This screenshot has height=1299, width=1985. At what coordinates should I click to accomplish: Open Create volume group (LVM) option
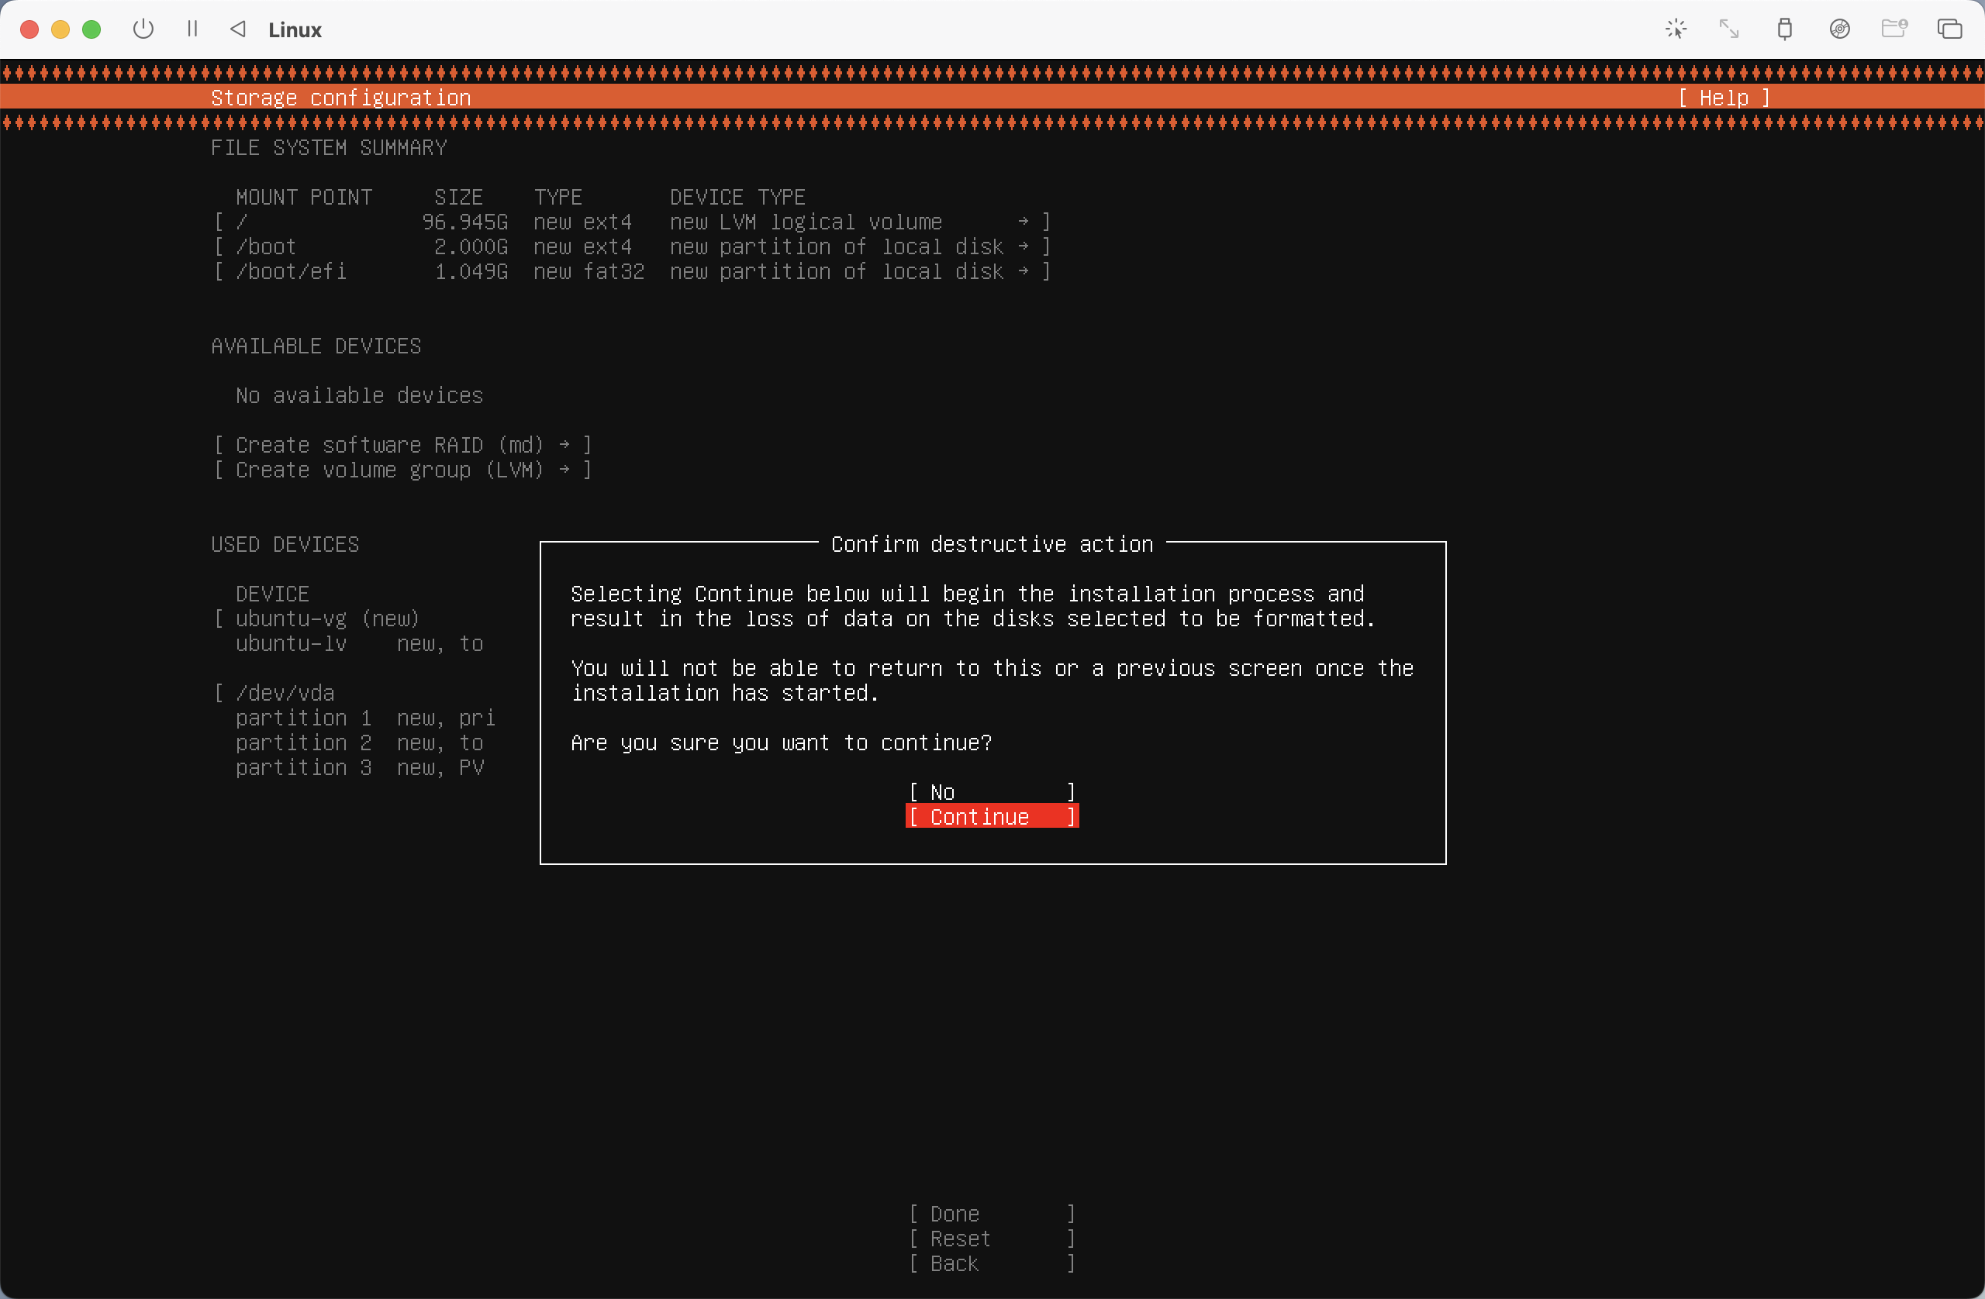(402, 470)
